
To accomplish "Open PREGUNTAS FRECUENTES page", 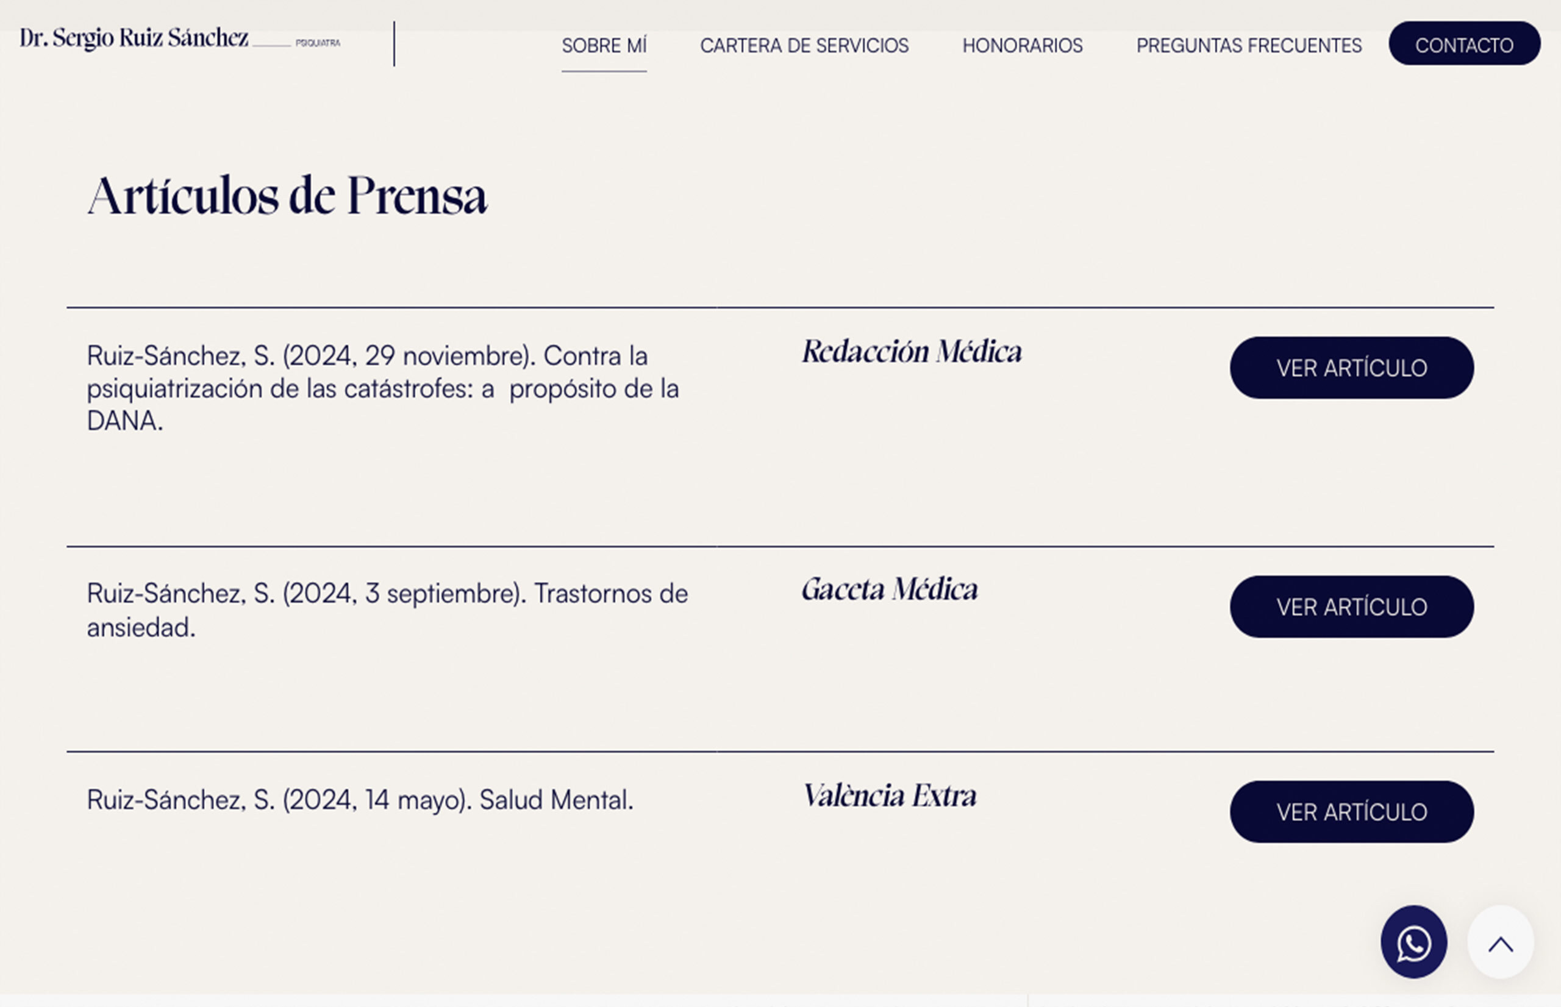I will coord(1250,46).
